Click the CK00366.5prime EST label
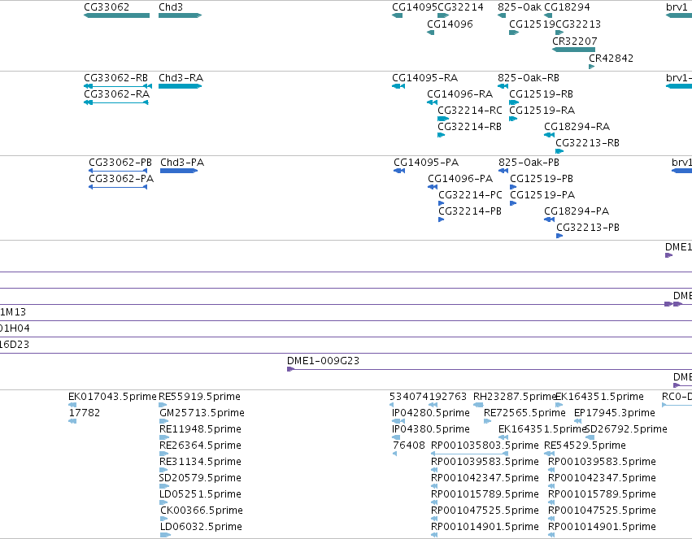The image size is (692, 539). click(201, 511)
